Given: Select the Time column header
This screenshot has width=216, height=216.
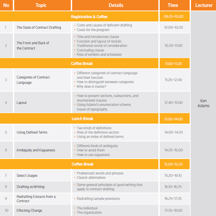Looking at the screenshot, I should (173, 5).
